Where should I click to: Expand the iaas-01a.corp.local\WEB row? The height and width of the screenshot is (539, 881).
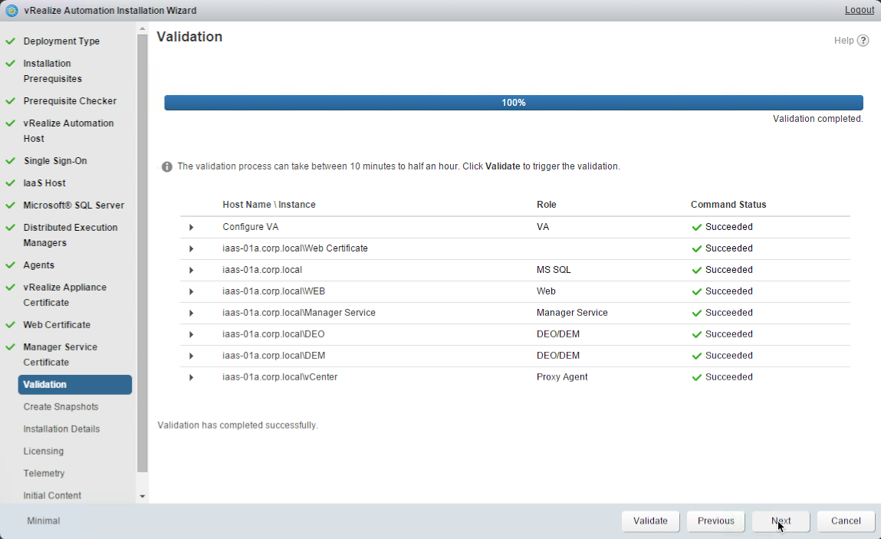tap(191, 291)
